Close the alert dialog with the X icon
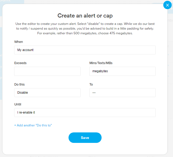This screenshot has width=173, height=157. point(167,5)
